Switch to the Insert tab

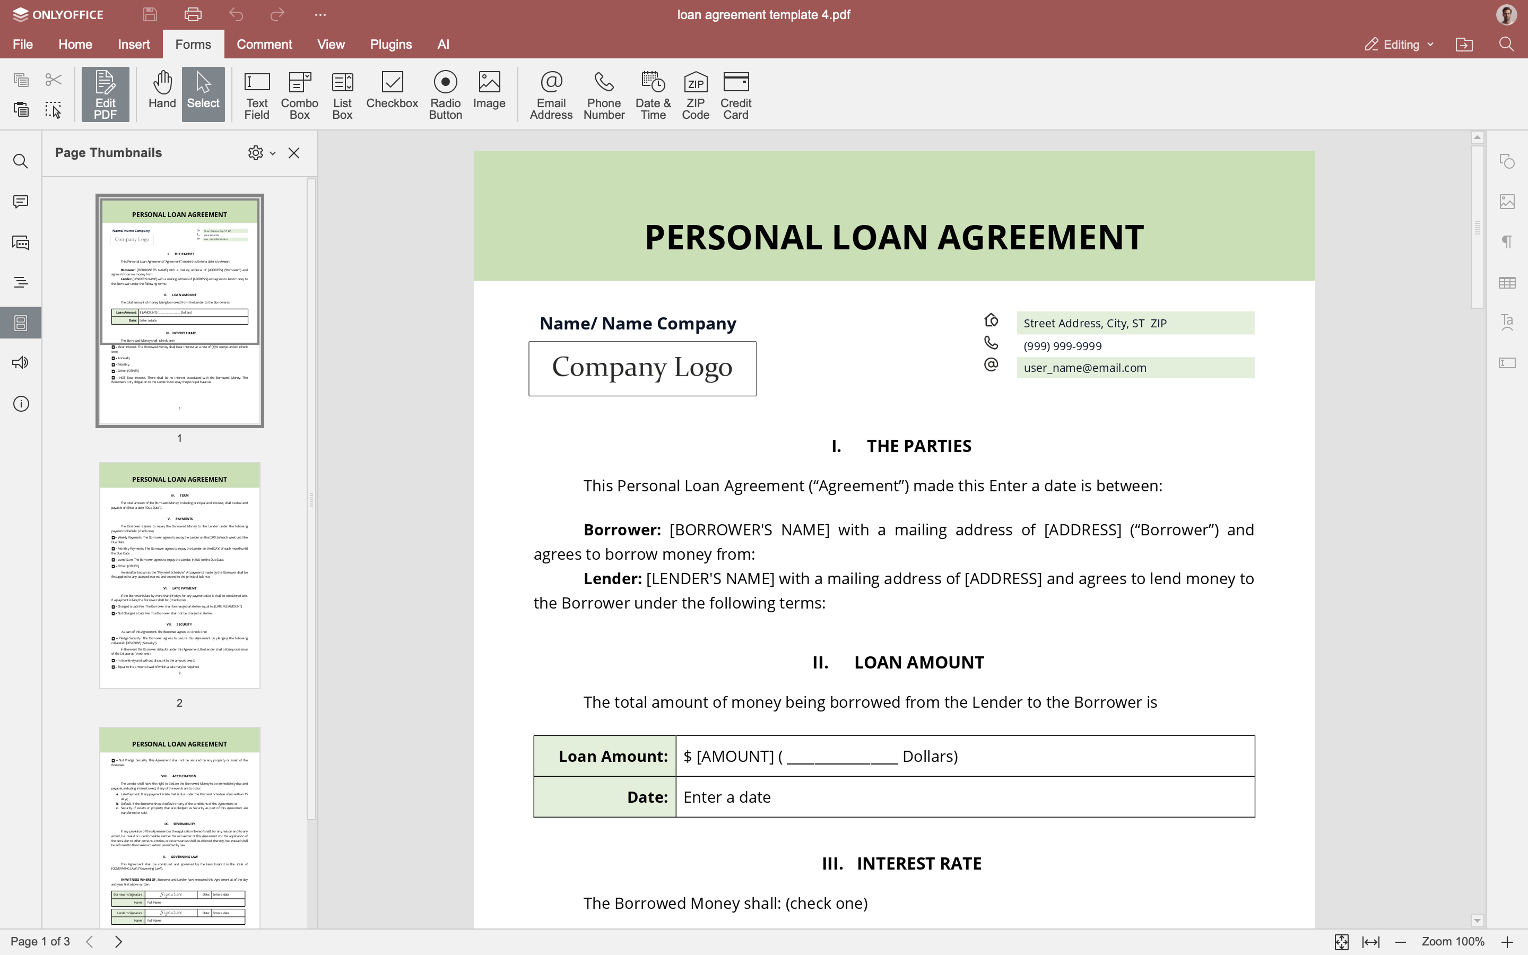(x=133, y=44)
